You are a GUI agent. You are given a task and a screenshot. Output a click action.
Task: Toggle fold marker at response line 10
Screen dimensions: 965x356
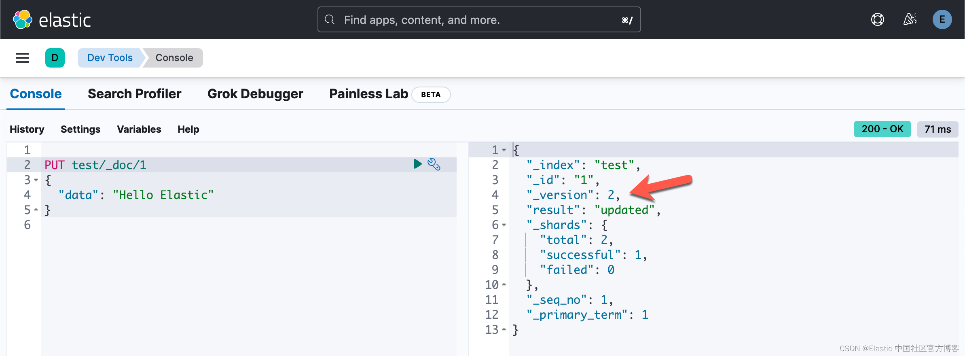point(504,284)
